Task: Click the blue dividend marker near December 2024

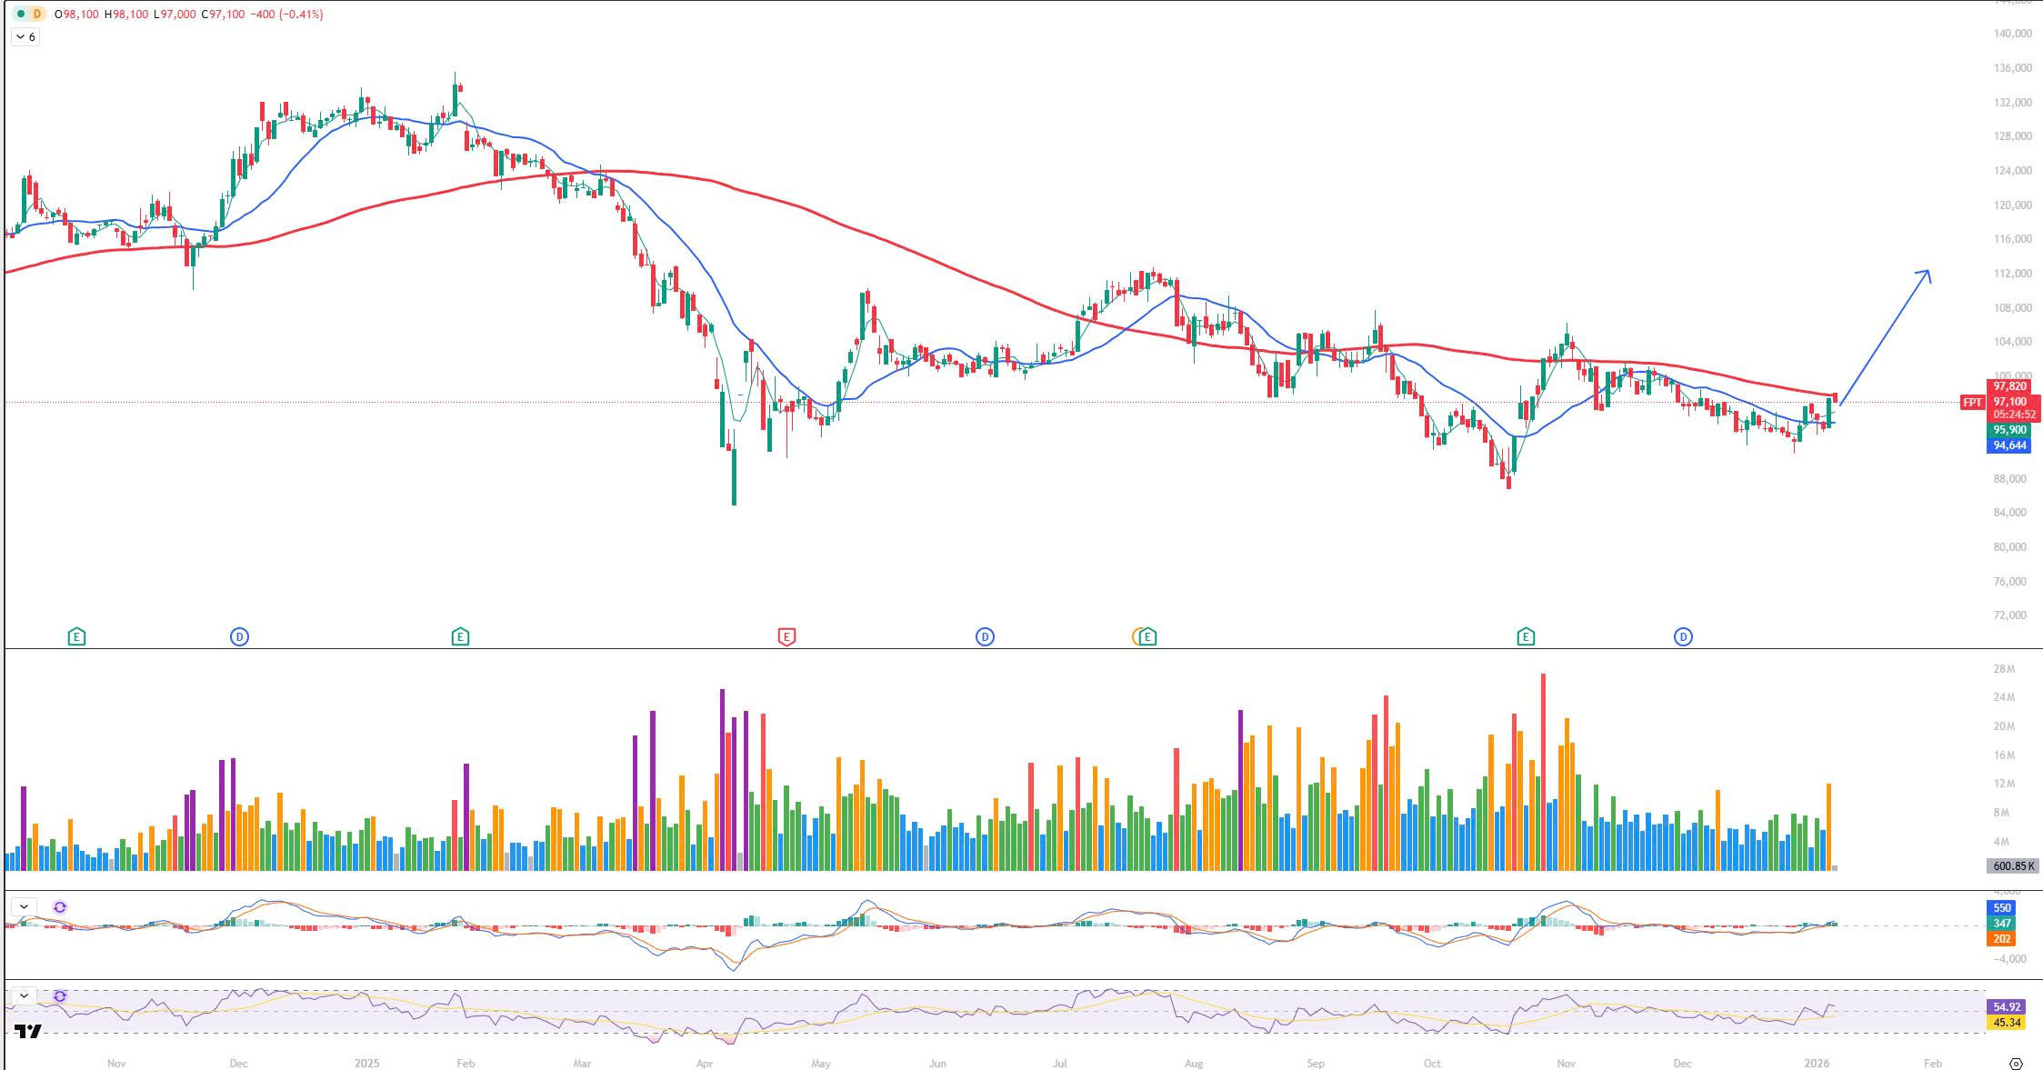Action: click(x=239, y=637)
